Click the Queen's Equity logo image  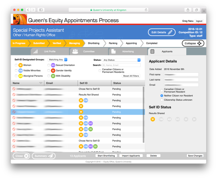[x=20, y=19]
